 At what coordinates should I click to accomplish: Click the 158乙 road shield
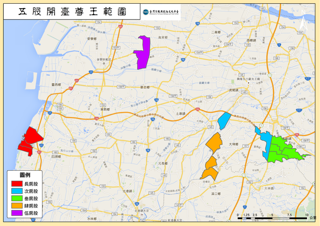[x=301, y=147]
